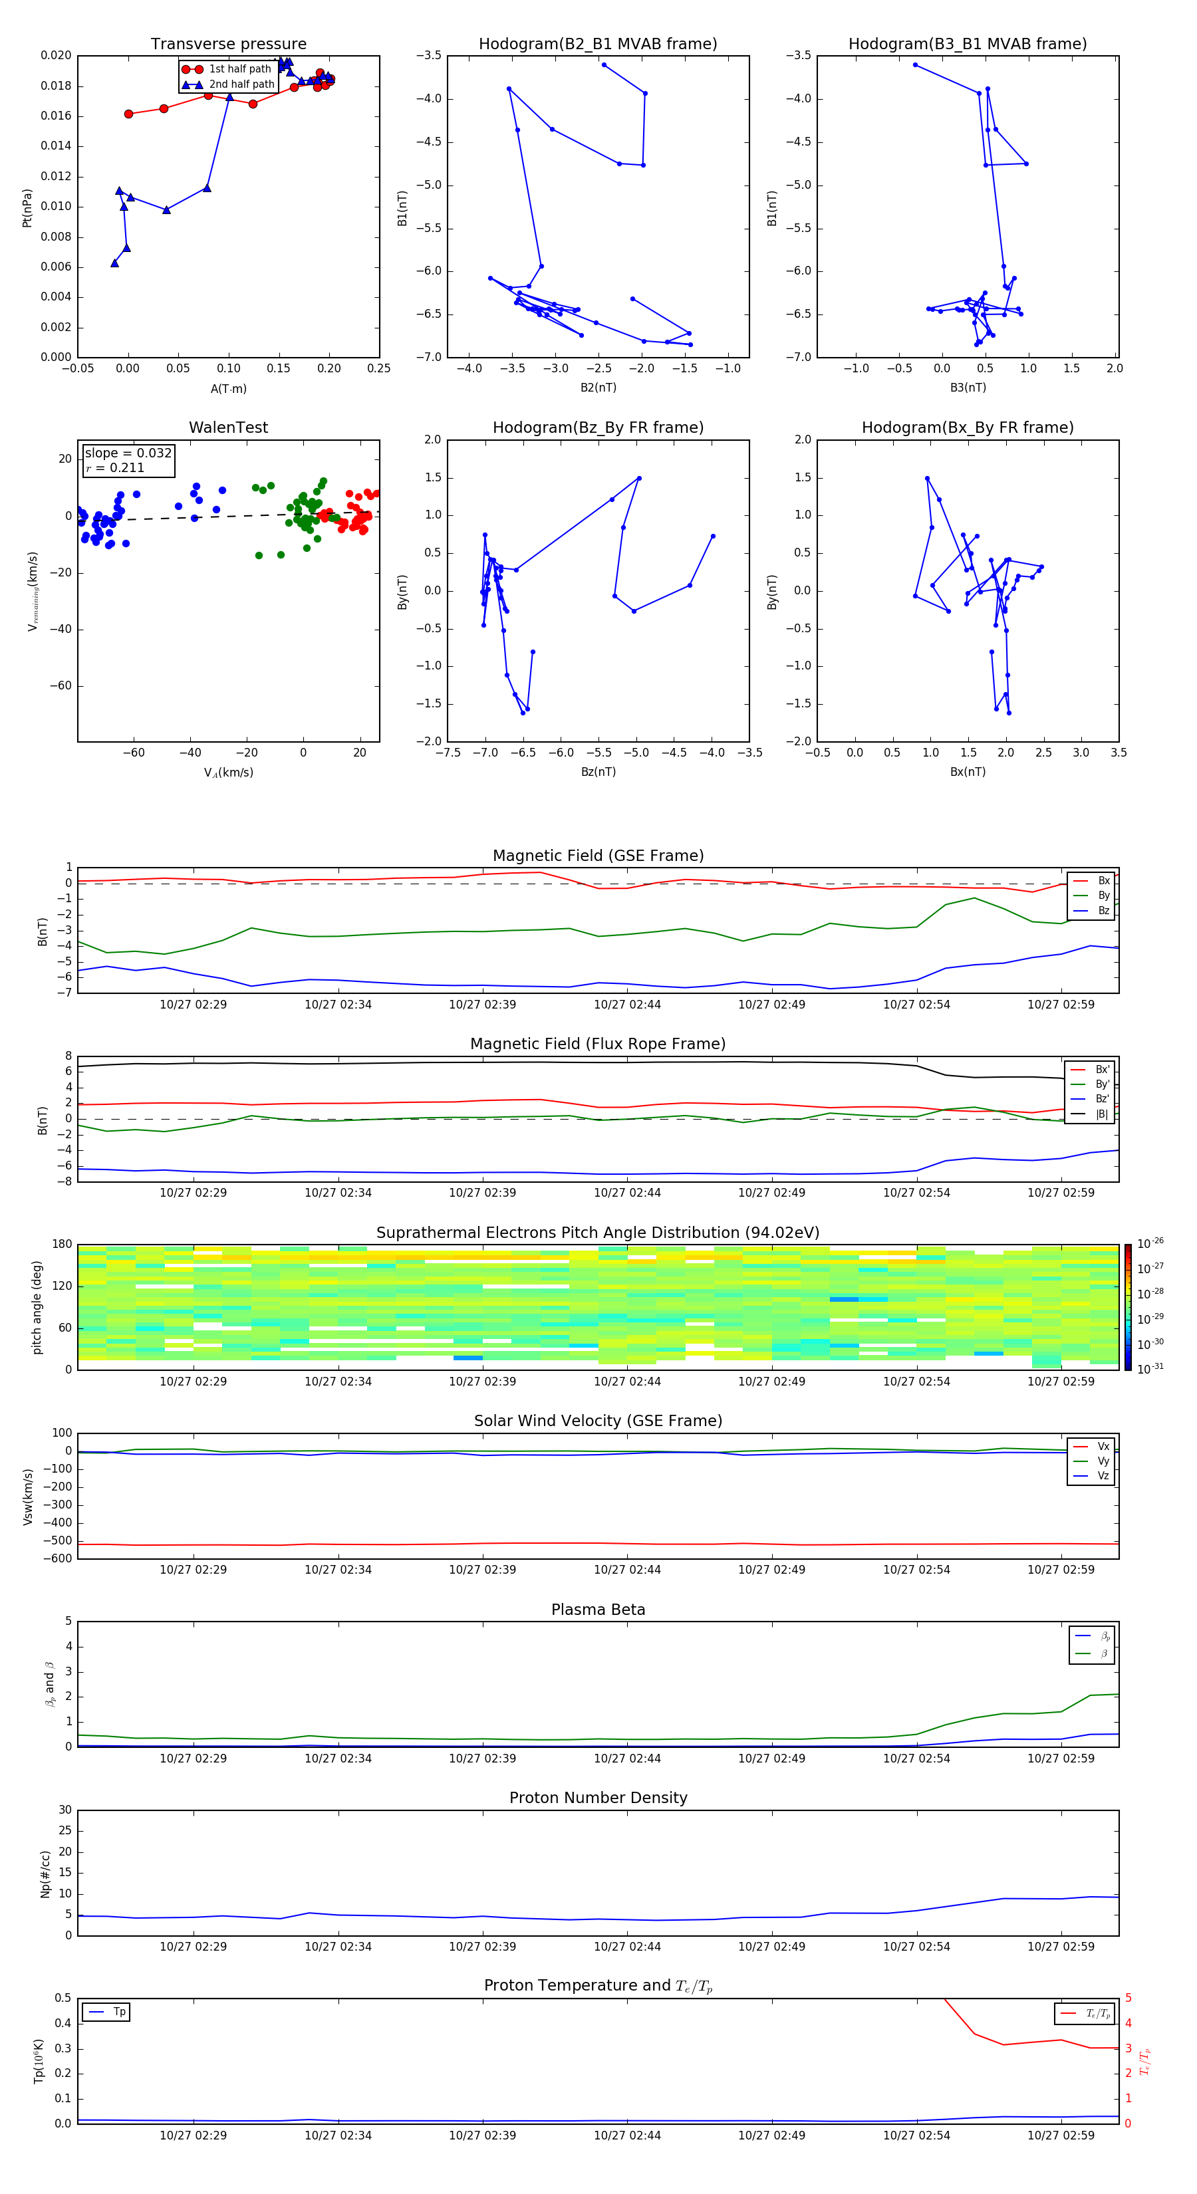Click the red Te/Tp legend entry

point(1085,2014)
